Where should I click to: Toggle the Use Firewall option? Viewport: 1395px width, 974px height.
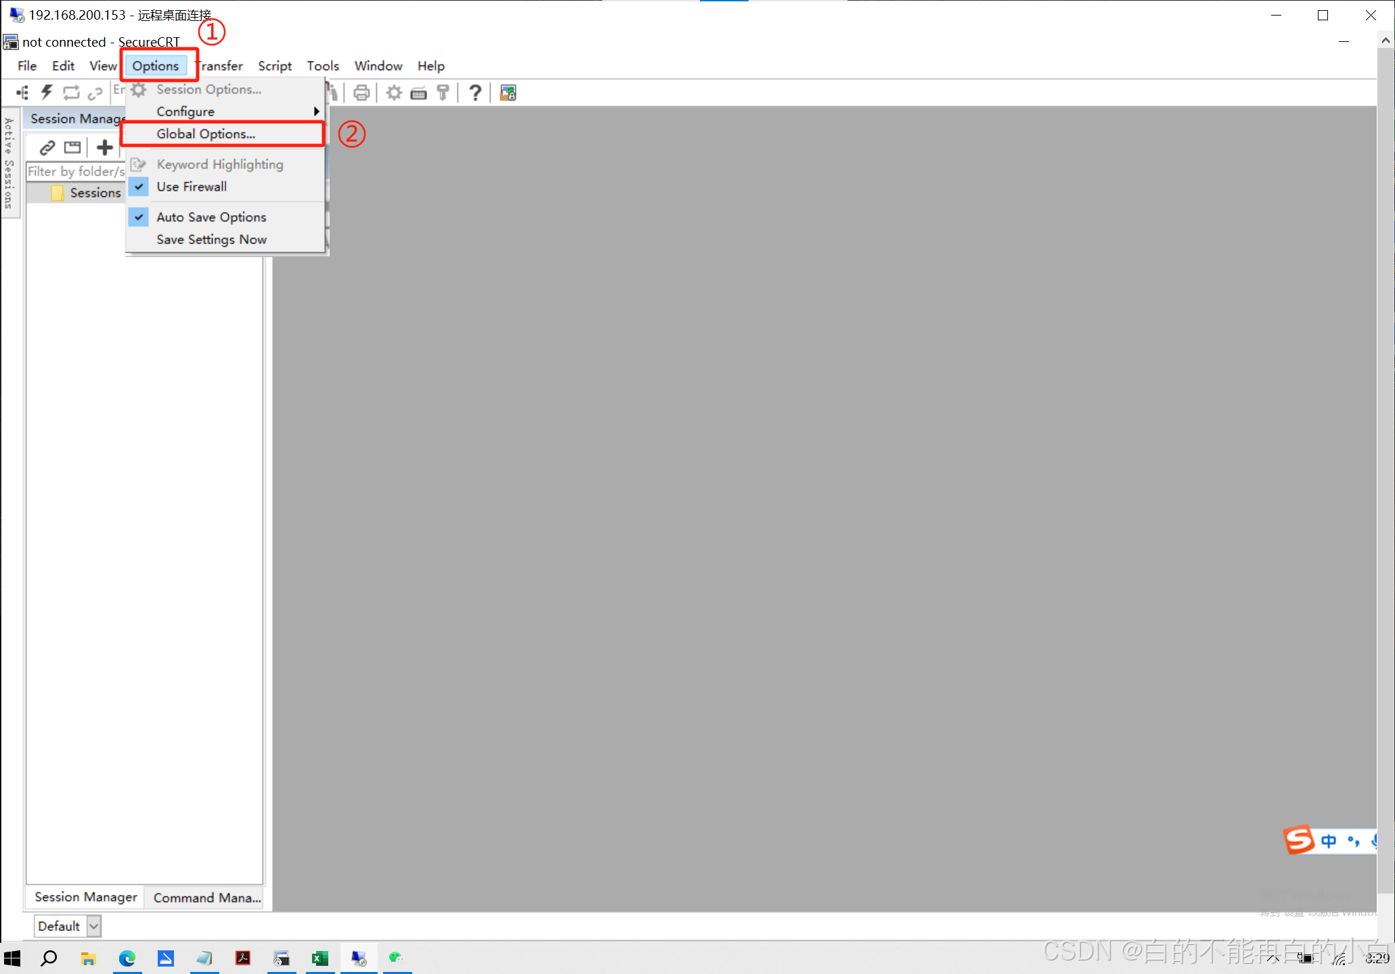pyautogui.click(x=192, y=187)
